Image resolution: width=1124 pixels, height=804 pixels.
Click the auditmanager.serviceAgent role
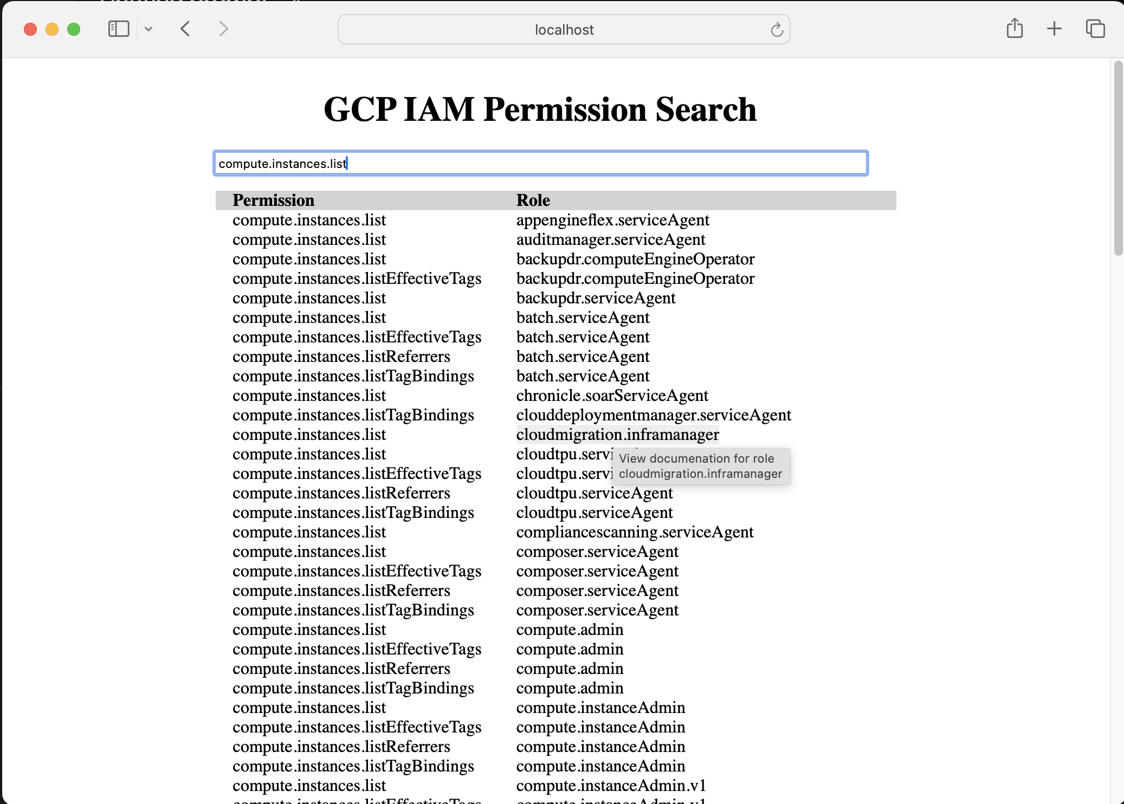610,239
